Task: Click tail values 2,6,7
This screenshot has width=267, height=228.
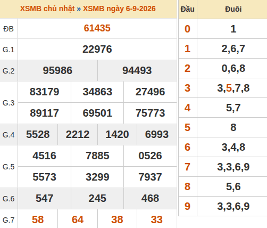Action: tap(233, 49)
